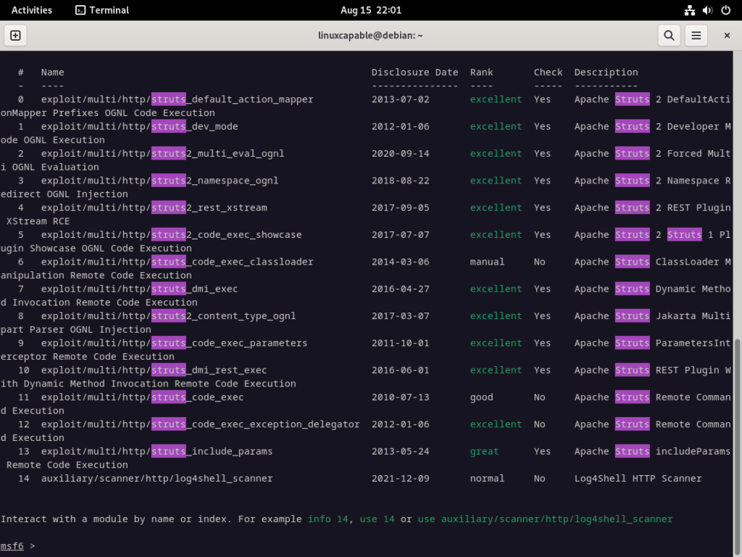Click the 'good' rank value
The image size is (742, 557).
[x=481, y=397]
